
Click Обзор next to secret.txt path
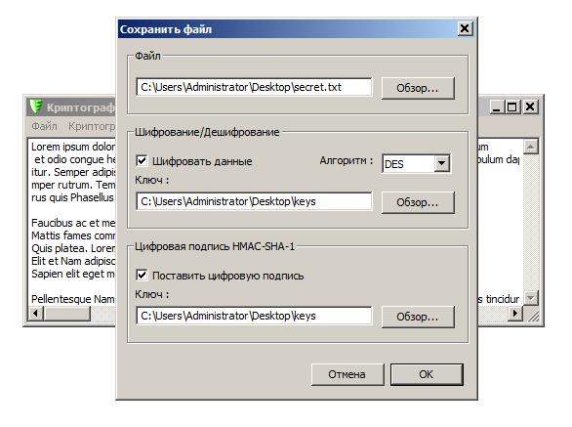418,88
